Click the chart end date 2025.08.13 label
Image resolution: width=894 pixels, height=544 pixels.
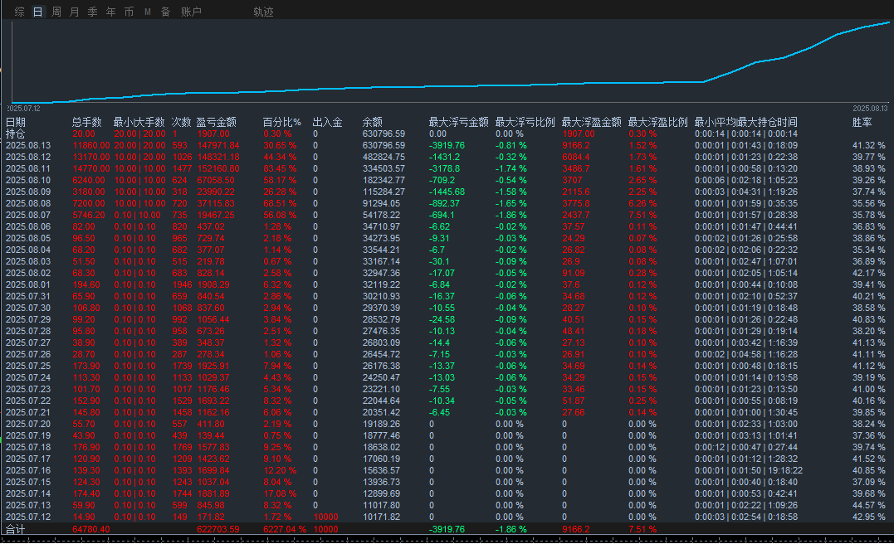tap(870, 109)
